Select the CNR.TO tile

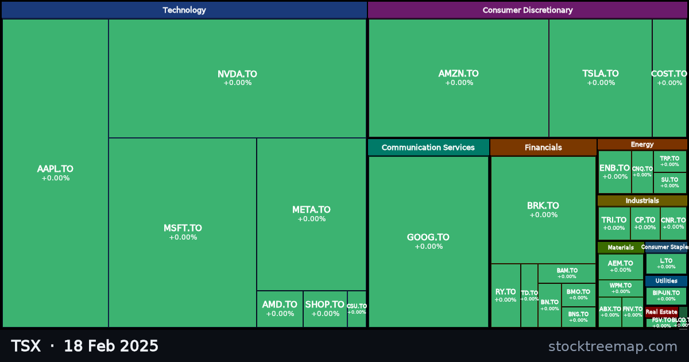[673, 224]
